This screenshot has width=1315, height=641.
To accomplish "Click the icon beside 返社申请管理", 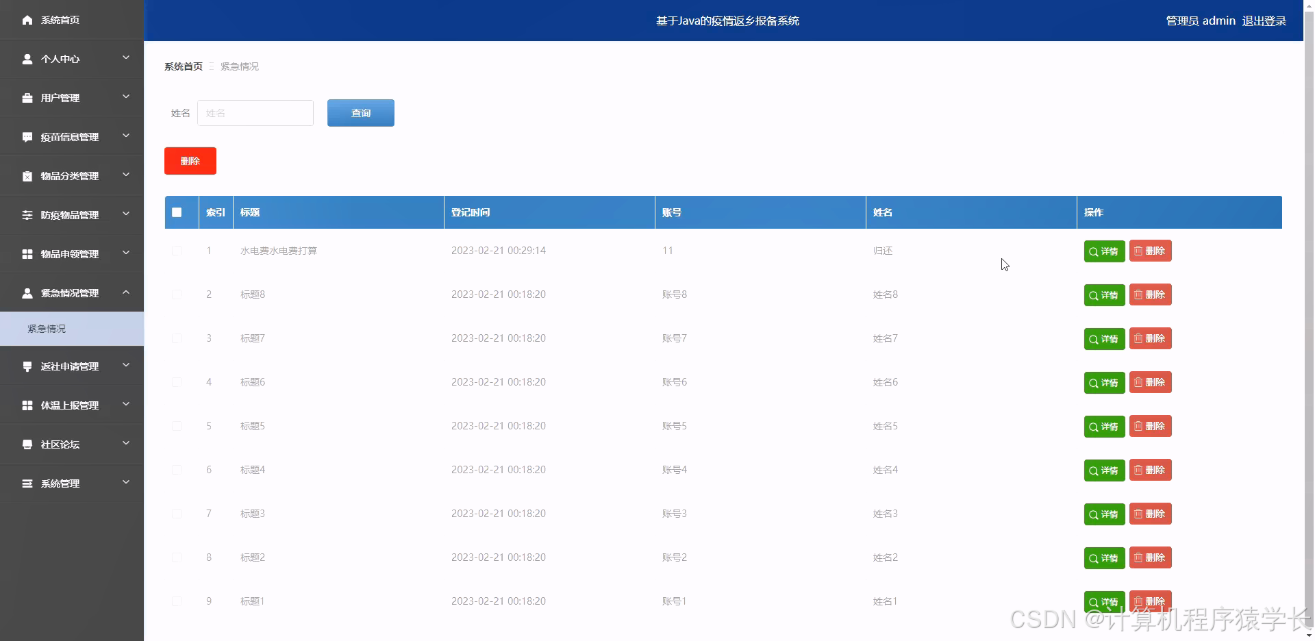I will click(27, 366).
